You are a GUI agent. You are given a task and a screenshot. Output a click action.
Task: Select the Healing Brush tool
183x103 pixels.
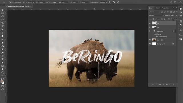(3, 29)
